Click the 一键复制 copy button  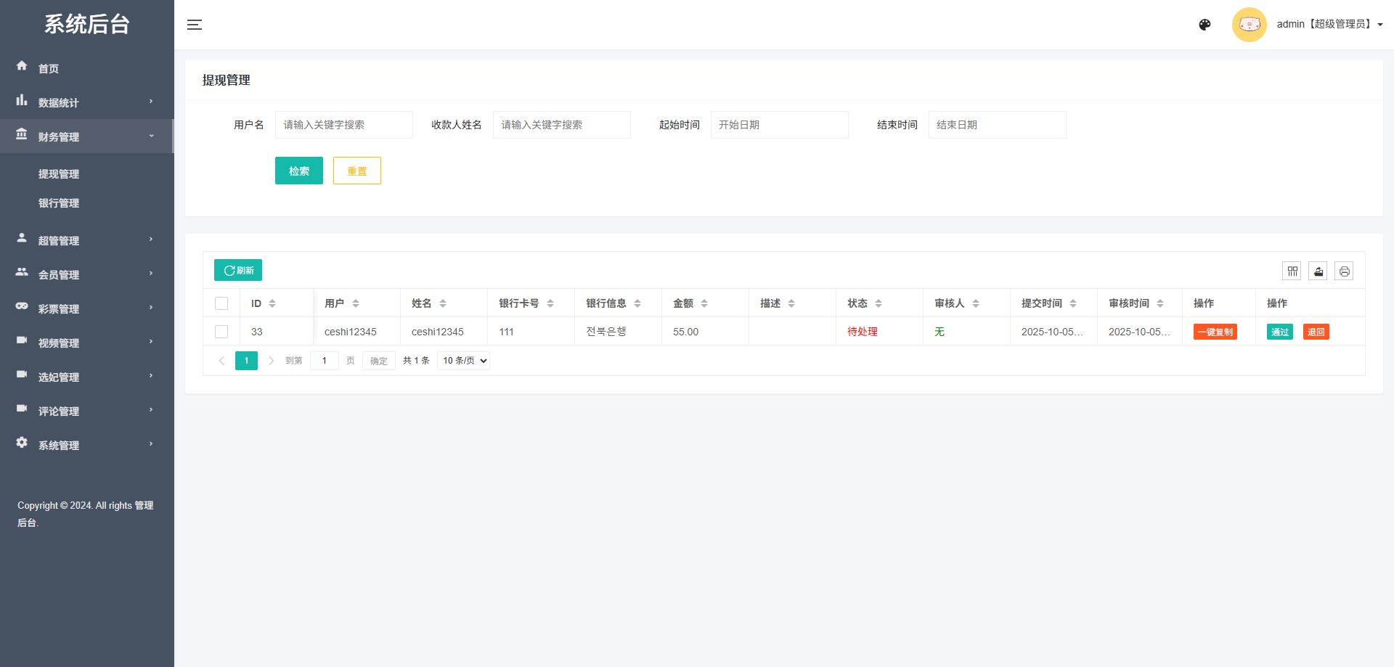click(x=1215, y=332)
